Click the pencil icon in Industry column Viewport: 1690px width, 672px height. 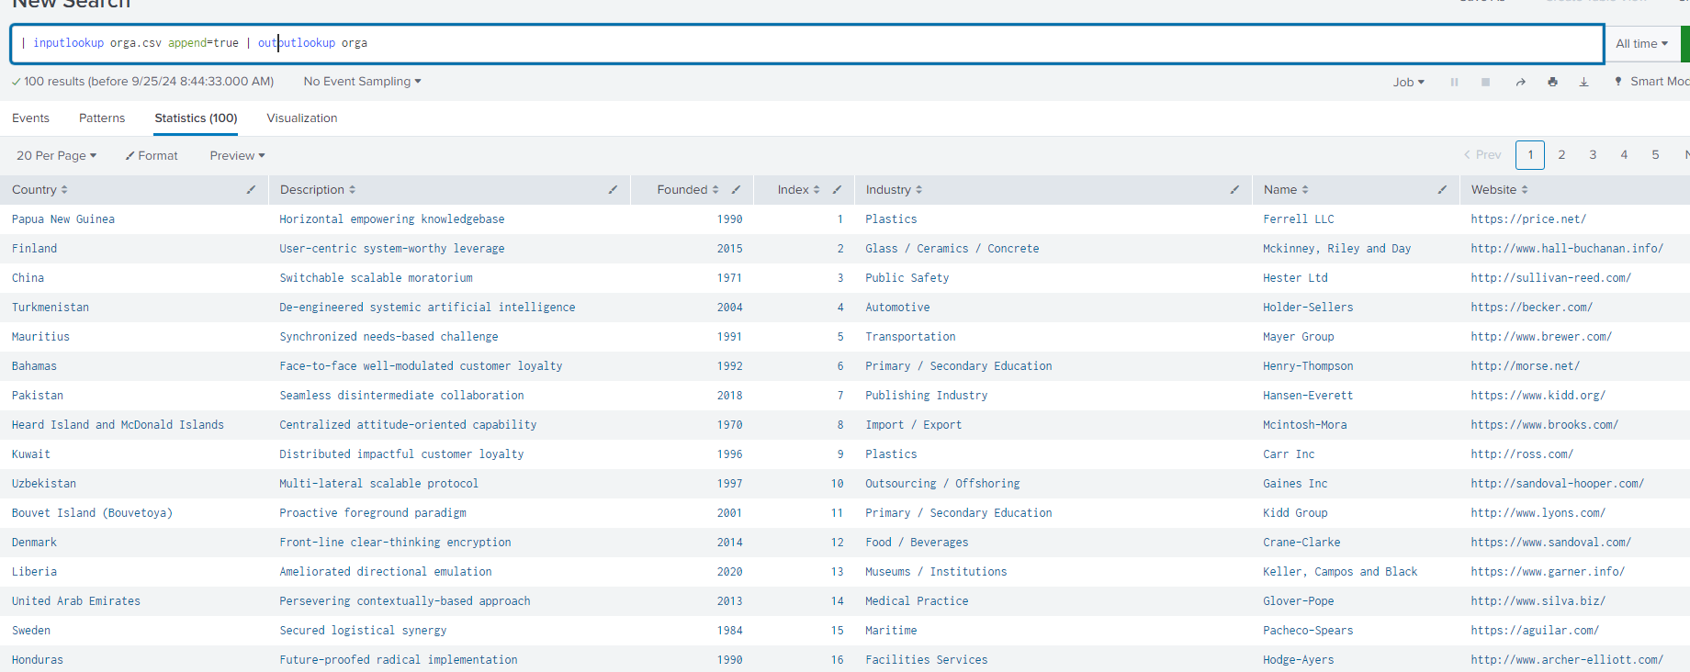(x=1234, y=190)
